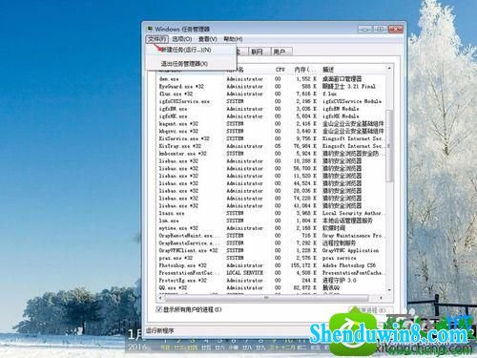Open the 文件(F) menu
Screen dimensions: 477x358
tap(157, 39)
